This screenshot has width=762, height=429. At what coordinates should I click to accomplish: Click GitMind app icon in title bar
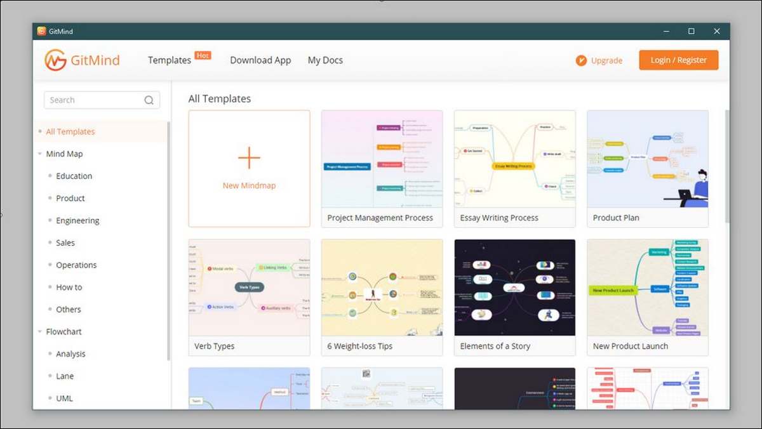pos(41,31)
